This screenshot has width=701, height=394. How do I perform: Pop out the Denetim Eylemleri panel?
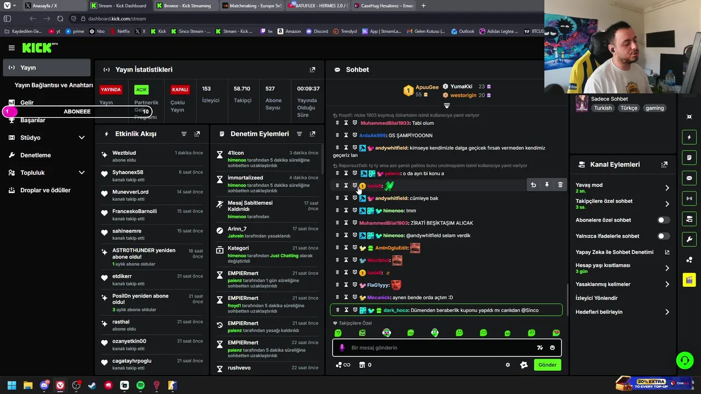point(312,134)
